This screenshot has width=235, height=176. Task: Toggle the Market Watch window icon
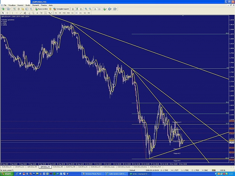(14, 9)
